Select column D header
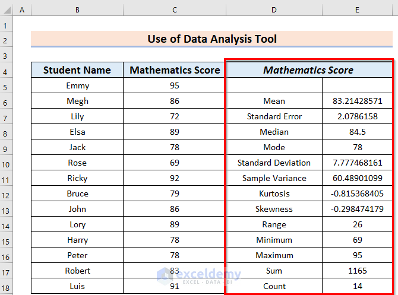Image resolution: width=398 pixels, height=295 pixels. coord(274,10)
